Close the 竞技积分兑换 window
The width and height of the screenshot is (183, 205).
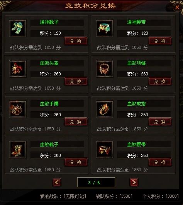click(177, 7)
